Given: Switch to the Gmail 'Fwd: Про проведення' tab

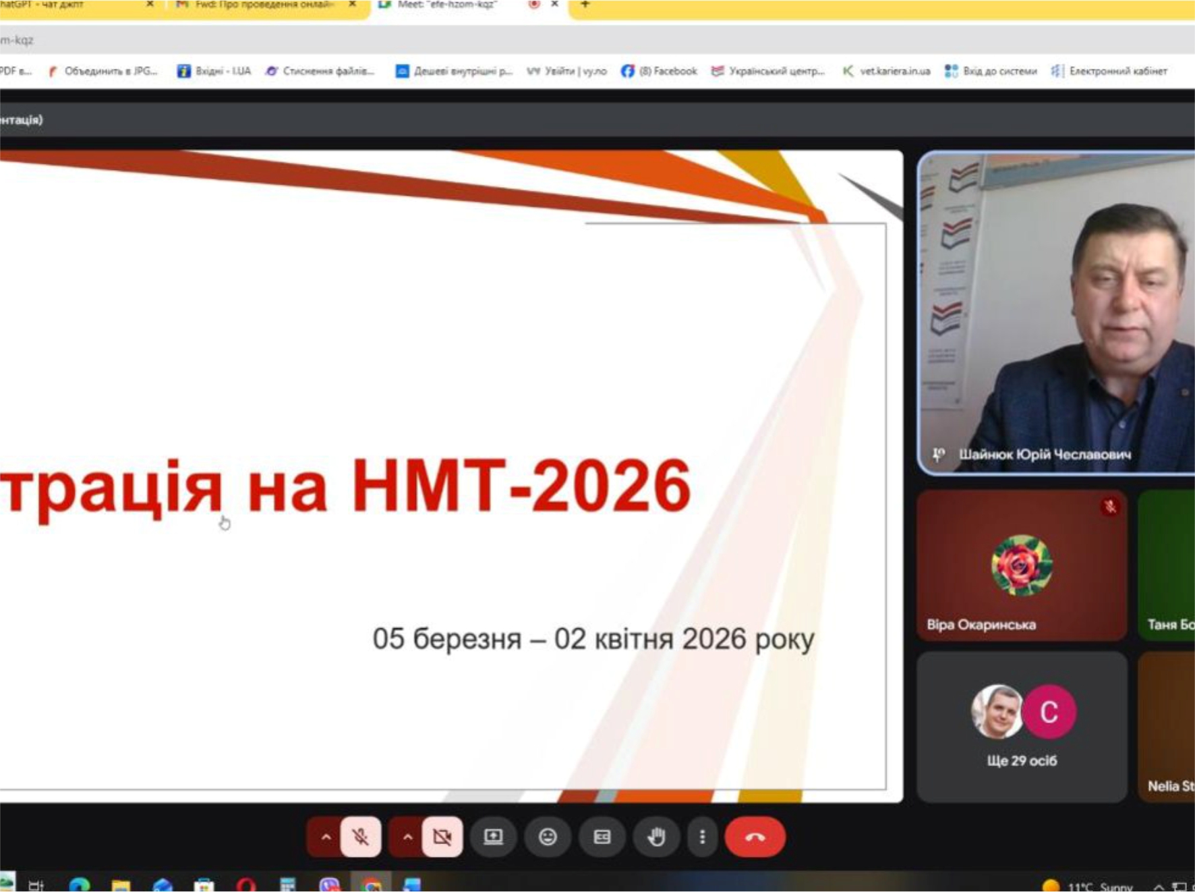Looking at the screenshot, I should (263, 5).
